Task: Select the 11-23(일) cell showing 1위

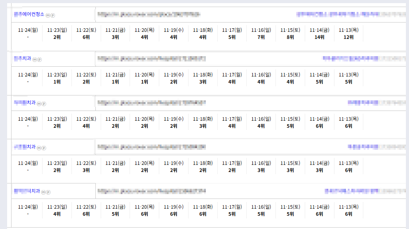Action: click(x=57, y=78)
